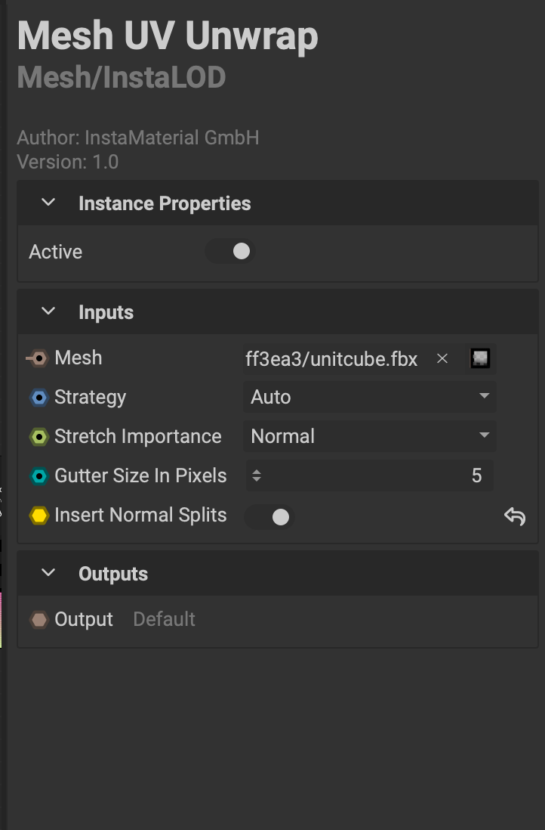Collapse the Outputs section chevron
545x830 pixels.
49,573
